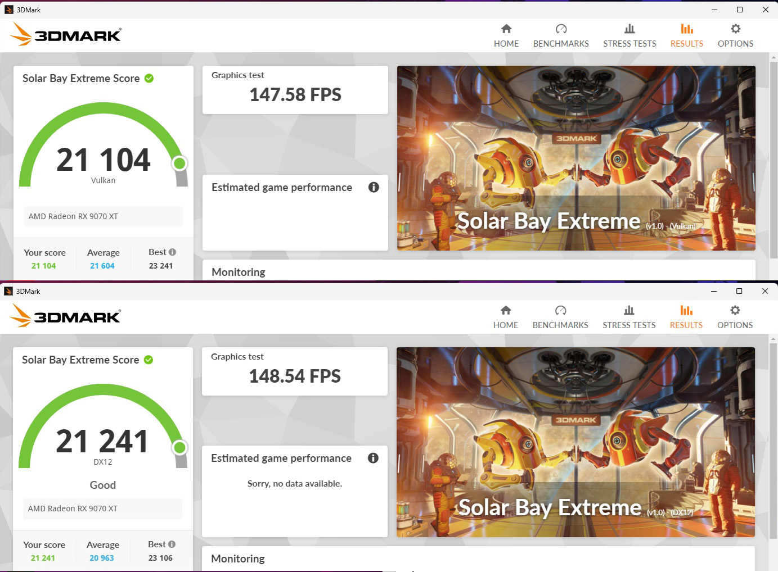Open HOME in the Vulkan result window
Viewport: 778px width, 572px height.
coord(506,35)
